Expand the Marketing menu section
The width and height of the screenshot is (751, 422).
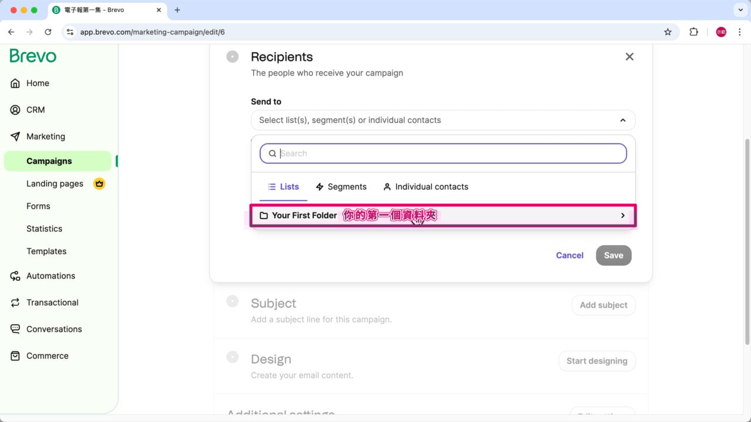coord(45,137)
